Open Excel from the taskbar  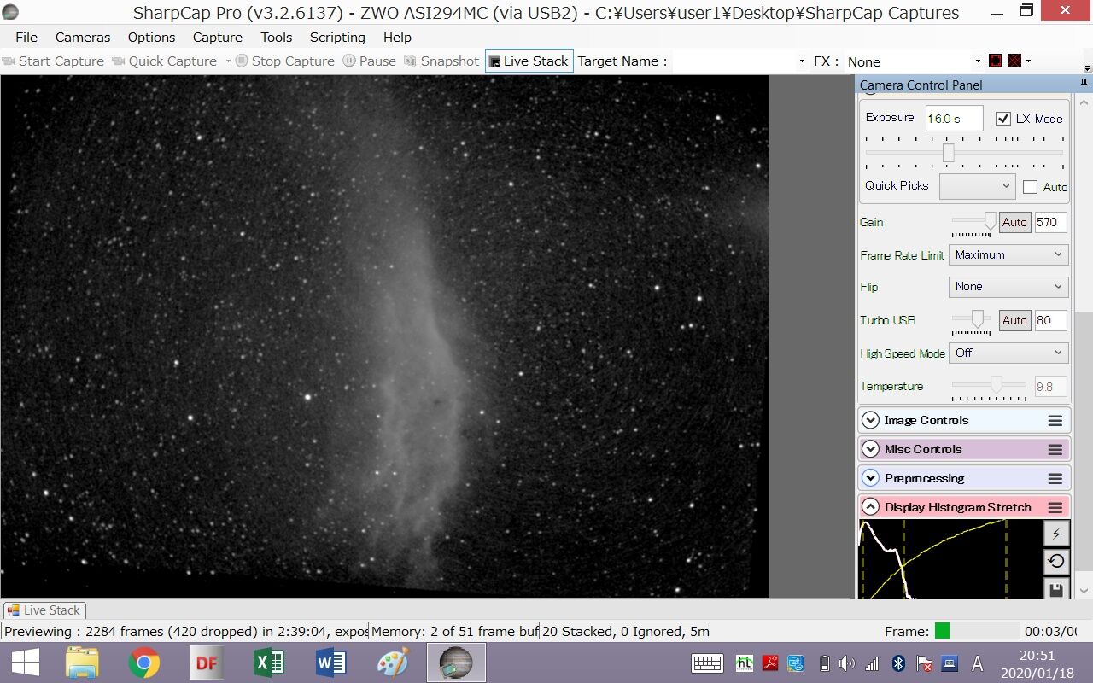click(x=268, y=663)
